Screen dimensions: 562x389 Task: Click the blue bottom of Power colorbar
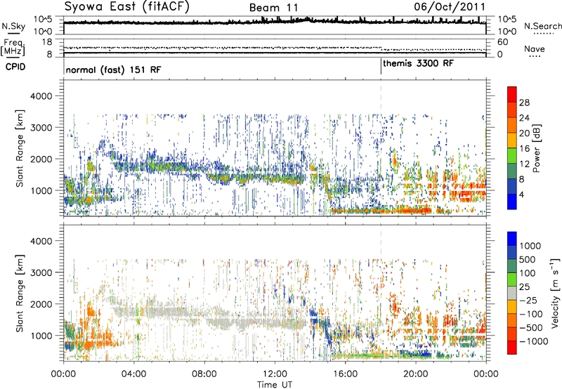(512, 202)
